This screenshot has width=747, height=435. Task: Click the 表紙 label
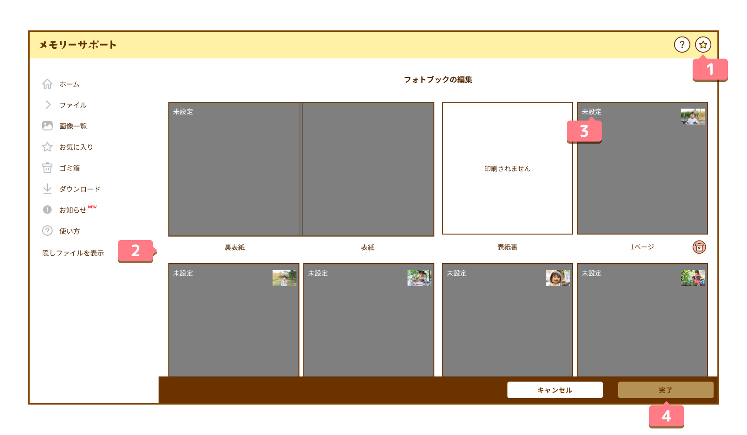click(368, 248)
